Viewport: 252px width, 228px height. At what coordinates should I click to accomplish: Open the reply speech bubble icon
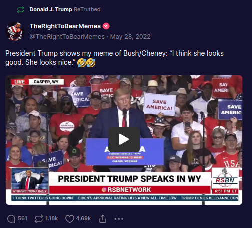coord(11,219)
